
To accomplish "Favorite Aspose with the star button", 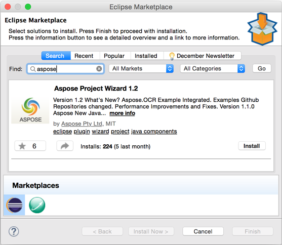I will pyautogui.click(x=30, y=146).
